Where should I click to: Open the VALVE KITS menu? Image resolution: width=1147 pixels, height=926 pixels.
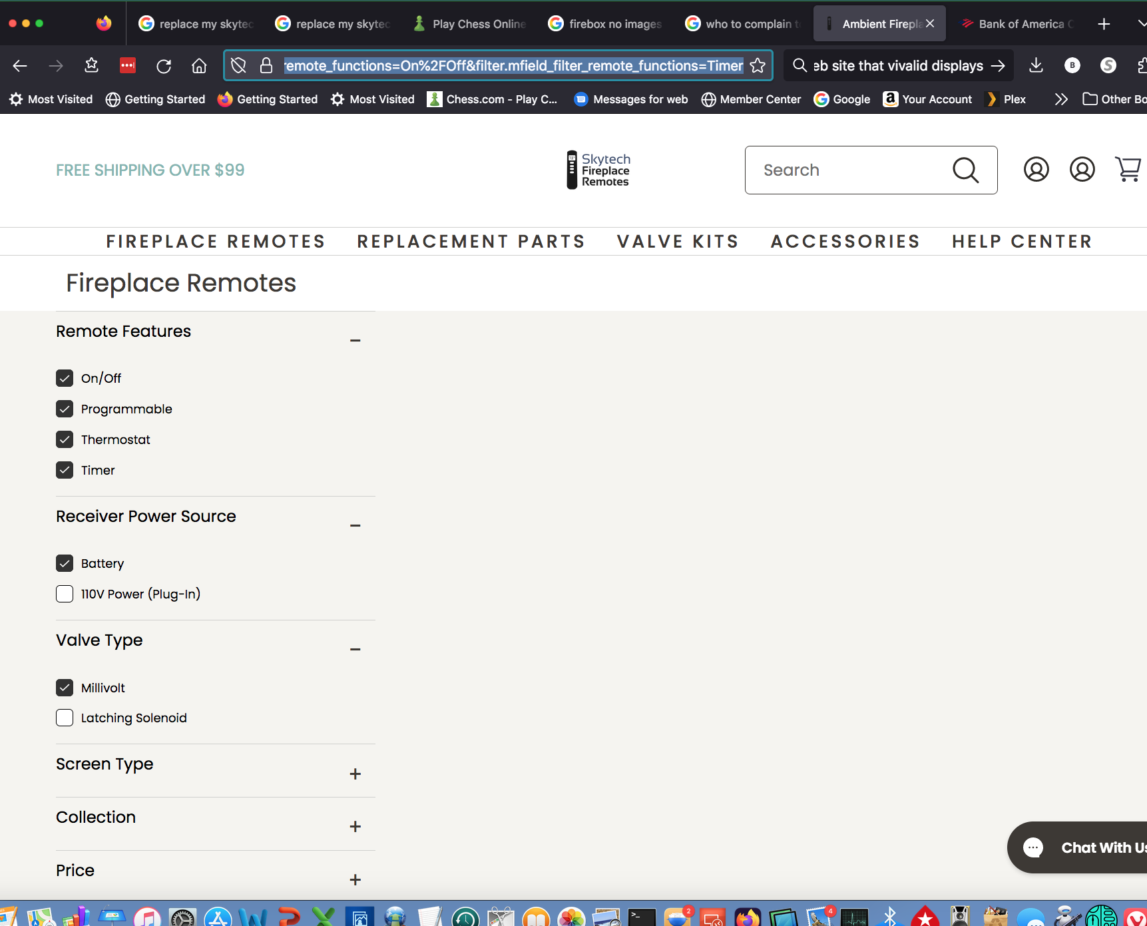678,241
